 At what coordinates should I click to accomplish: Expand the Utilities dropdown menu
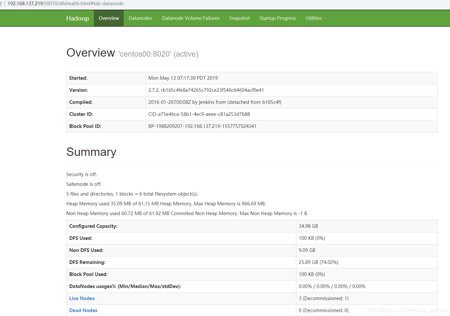(316, 18)
